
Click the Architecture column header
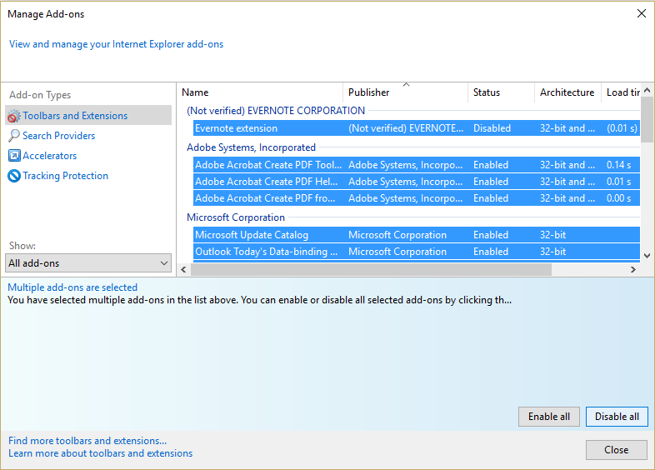(x=567, y=92)
